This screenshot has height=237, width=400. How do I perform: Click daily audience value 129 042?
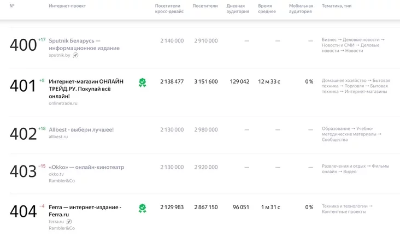[239, 81]
